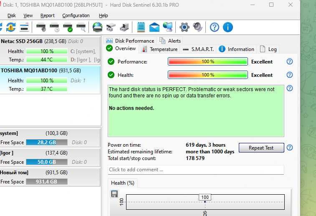Click the 'No actions needed.' status text

(131, 108)
